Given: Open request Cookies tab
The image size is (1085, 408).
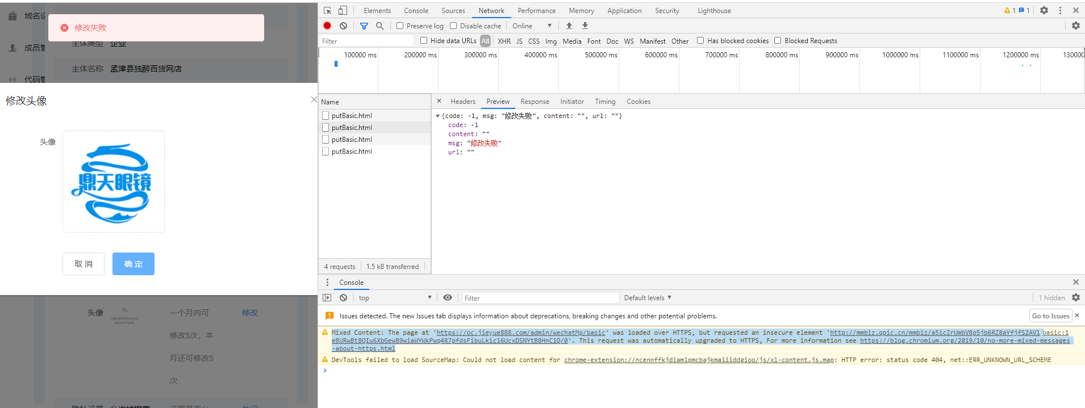Looking at the screenshot, I should 639,101.
